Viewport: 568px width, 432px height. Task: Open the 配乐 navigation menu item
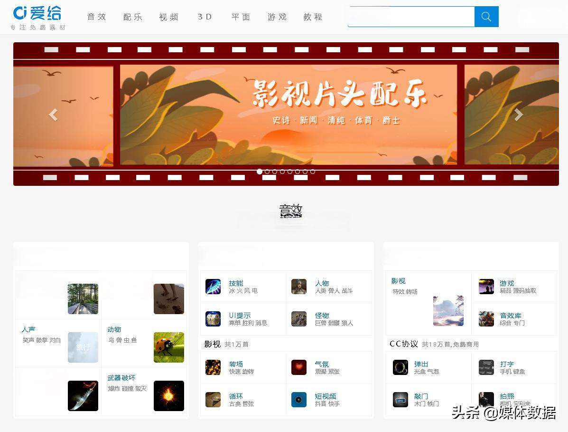pyautogui.click(x=132, y=17)
